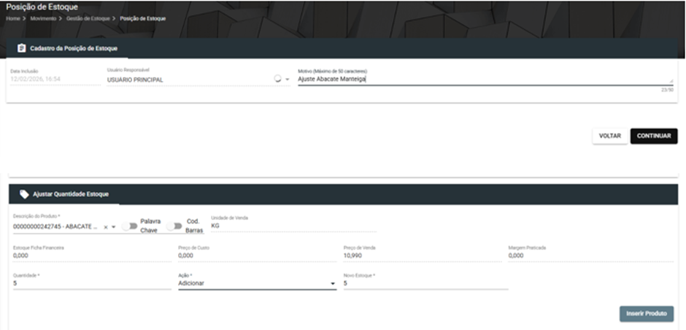Select the Ajustar Quantidade Estoque tab

click(64, 194)
